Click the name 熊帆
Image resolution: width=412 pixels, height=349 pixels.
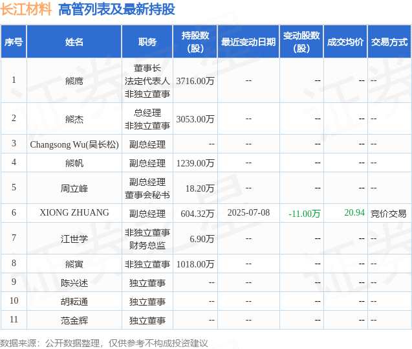pos(74,163)
